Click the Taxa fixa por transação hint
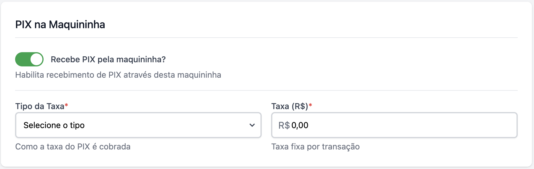This screenshot has width=534, height=169. 315,146
